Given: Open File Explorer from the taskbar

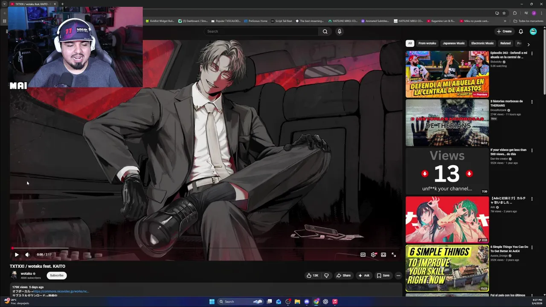Looking at the screenshot, I should point(297,301).
